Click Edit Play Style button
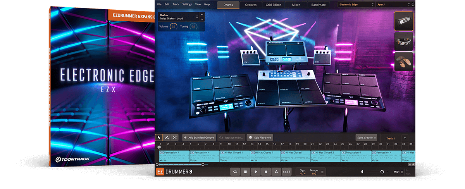465x189 pixels. (x=260, y=137)
